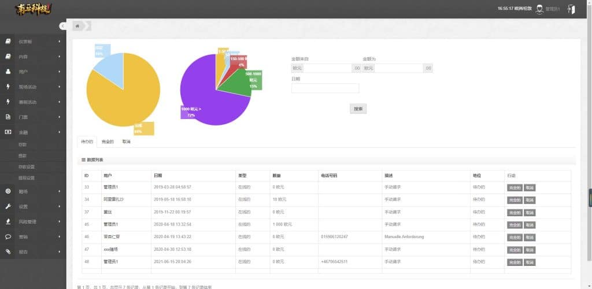Click the 搜索 search button
The width and height of the screenshot is (592, 289).
[358, 109]
